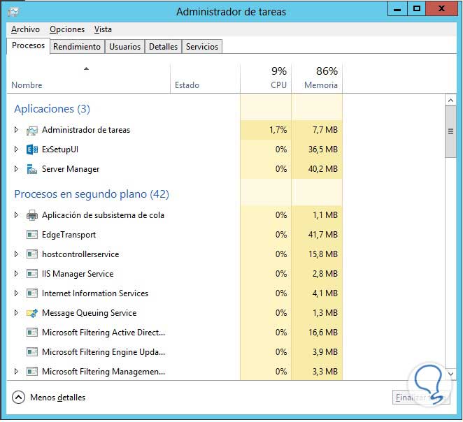Click the Microsoft Filtering Managemen... icon
This screenshot has width=463, height=422.
32,372
